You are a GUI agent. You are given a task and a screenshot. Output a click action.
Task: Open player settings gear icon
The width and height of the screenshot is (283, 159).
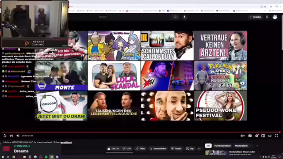[x=256, y=136]
